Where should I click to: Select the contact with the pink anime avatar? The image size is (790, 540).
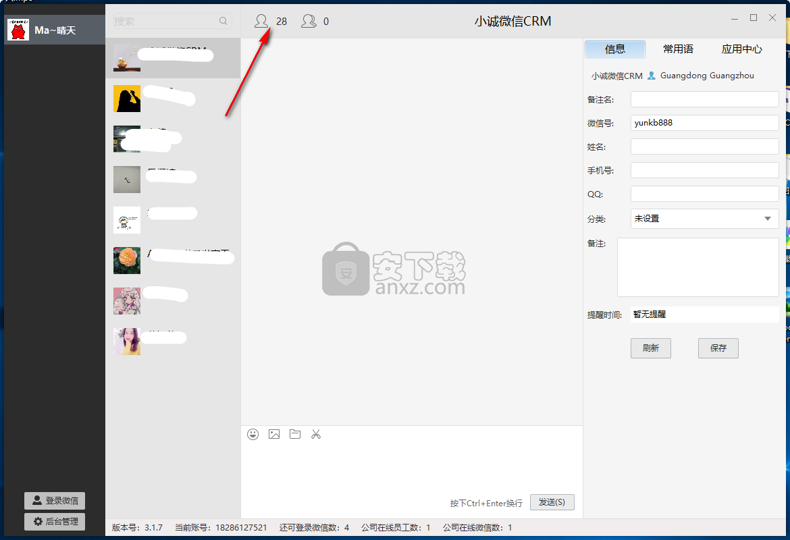[173, 301]
